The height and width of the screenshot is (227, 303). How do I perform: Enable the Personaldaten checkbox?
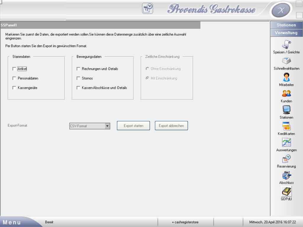click(x=14, y=78)
